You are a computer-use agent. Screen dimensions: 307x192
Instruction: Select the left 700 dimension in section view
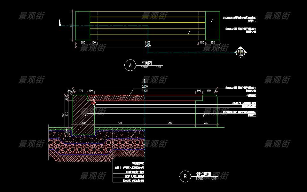(119, 123)
